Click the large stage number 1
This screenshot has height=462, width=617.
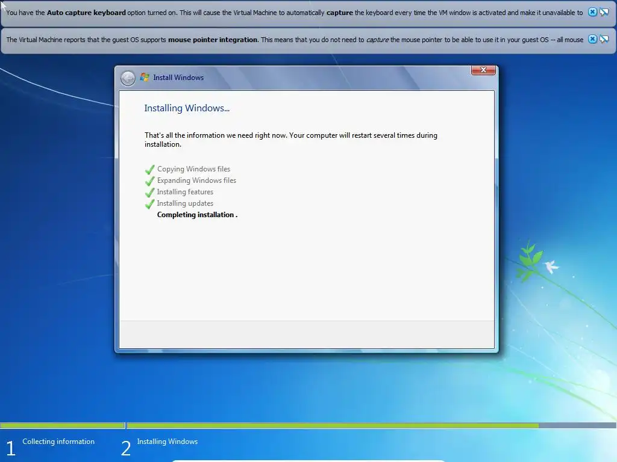(11, 448)
